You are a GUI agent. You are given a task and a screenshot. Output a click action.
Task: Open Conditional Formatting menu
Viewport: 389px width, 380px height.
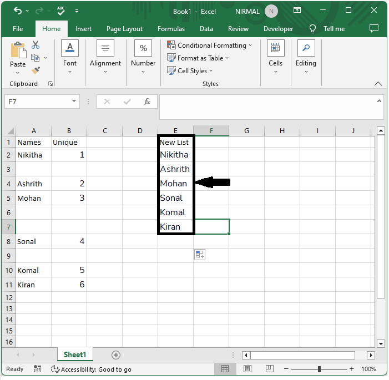tap(209, 45)
